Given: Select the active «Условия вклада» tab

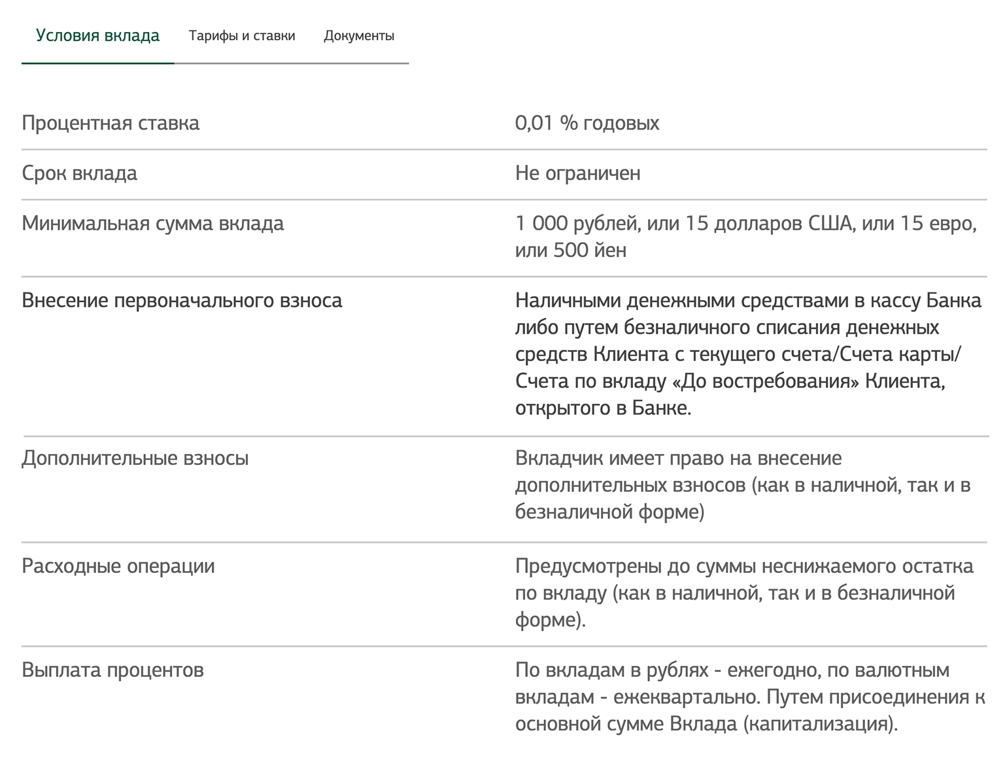Looking at the screenshot, I should coord(97,36).
